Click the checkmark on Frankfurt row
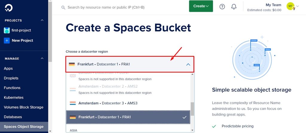The height and width of the screenshot is (133, 306). pos(184,117)
